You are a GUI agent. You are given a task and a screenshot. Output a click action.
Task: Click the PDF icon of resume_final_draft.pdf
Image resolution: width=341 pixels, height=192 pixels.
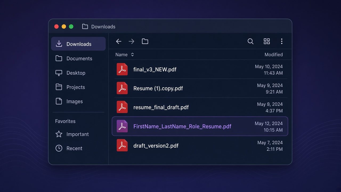[122, 107]
